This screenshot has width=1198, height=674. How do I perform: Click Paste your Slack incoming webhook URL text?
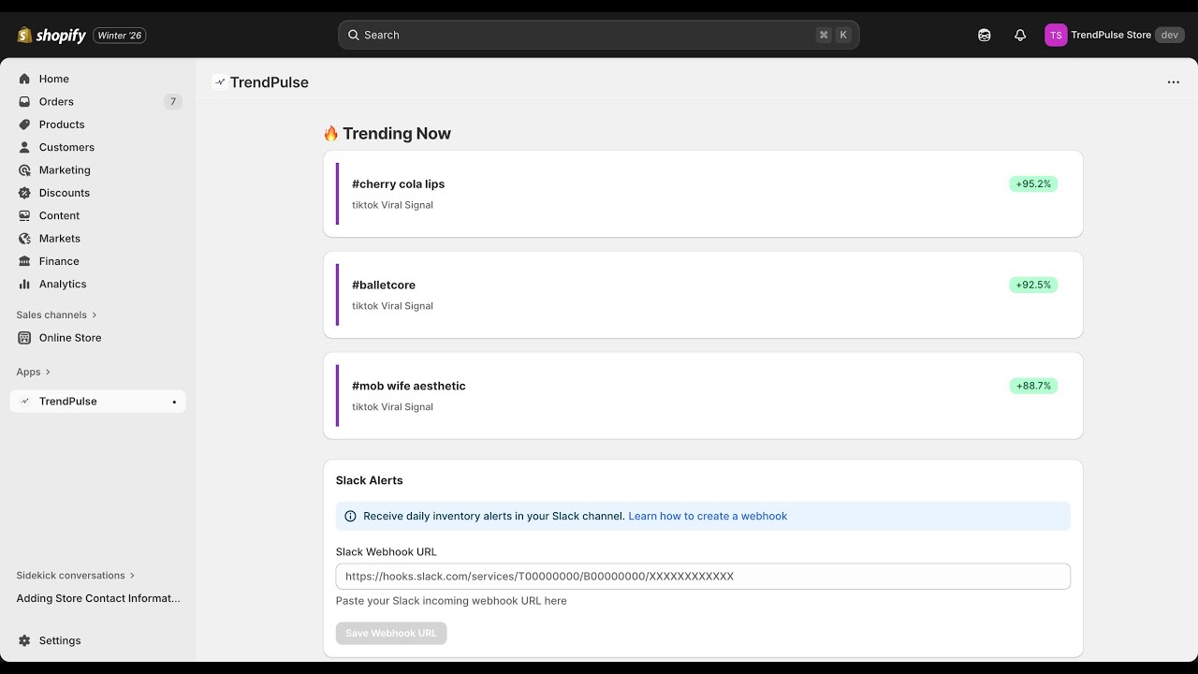451,601
